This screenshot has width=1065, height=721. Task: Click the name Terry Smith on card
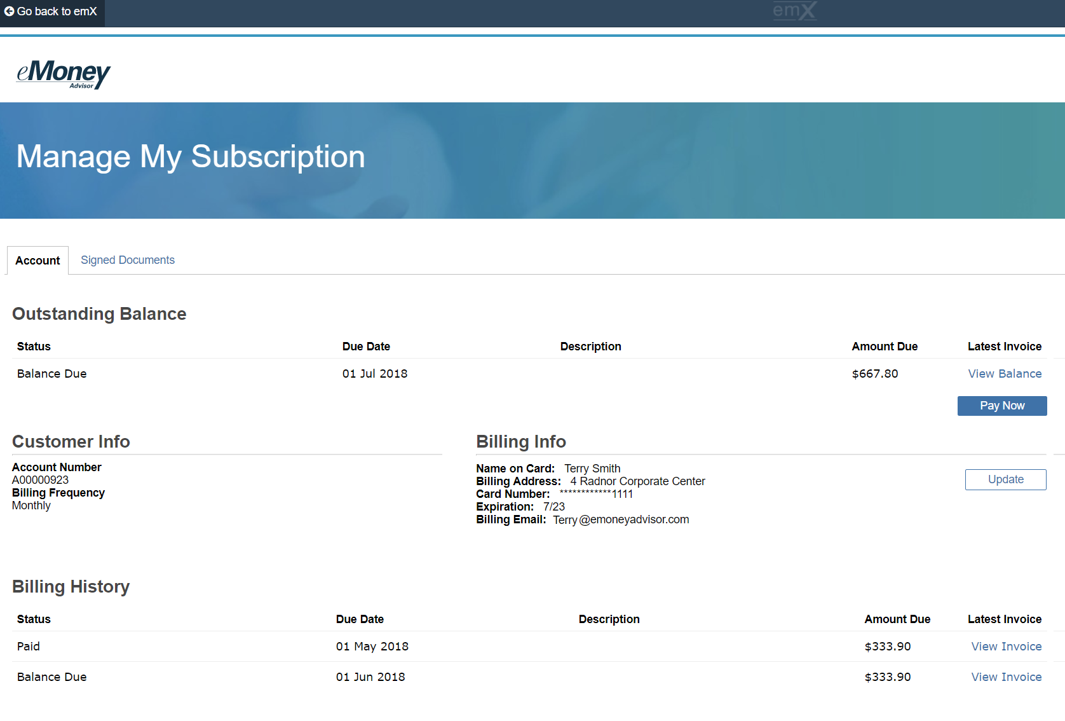coord(592,469)
